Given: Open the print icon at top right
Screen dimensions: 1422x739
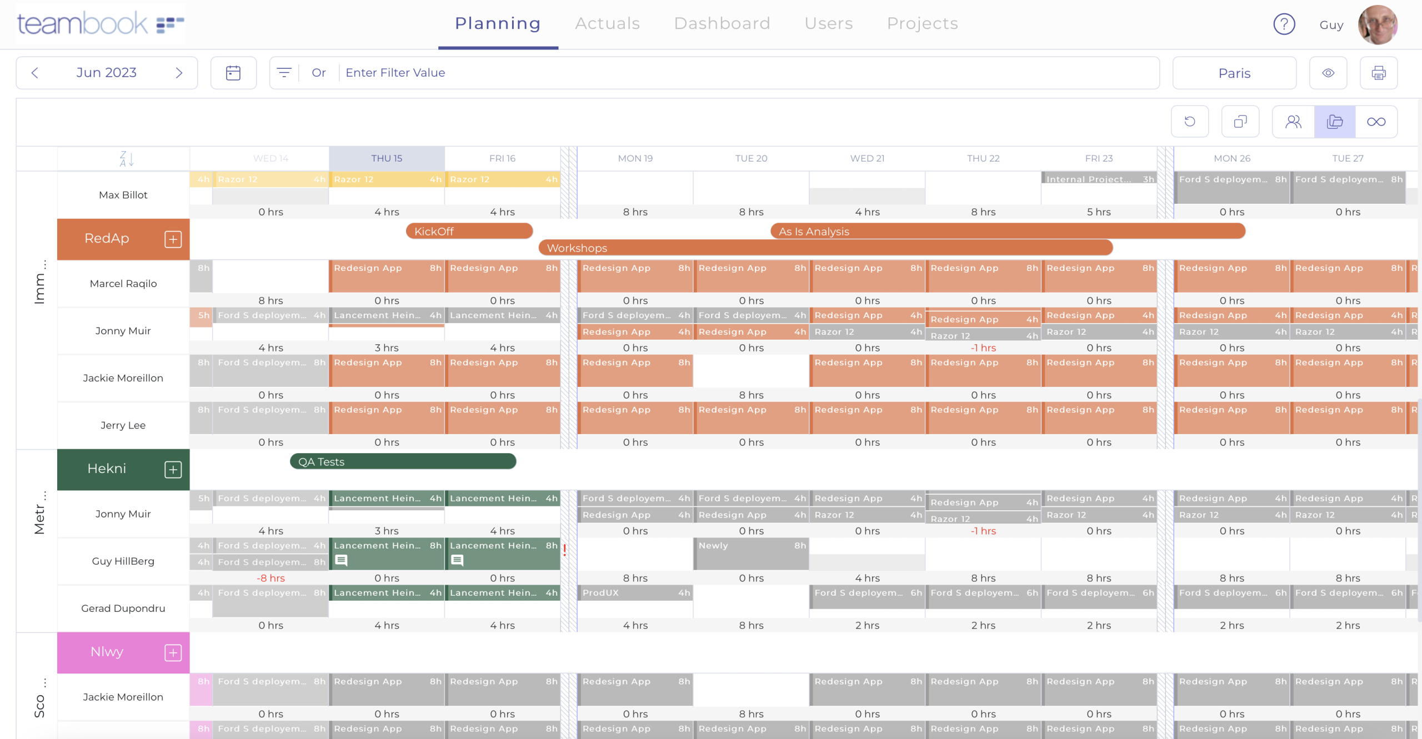Looking at the screenshot, I should tap(1380, 72).
